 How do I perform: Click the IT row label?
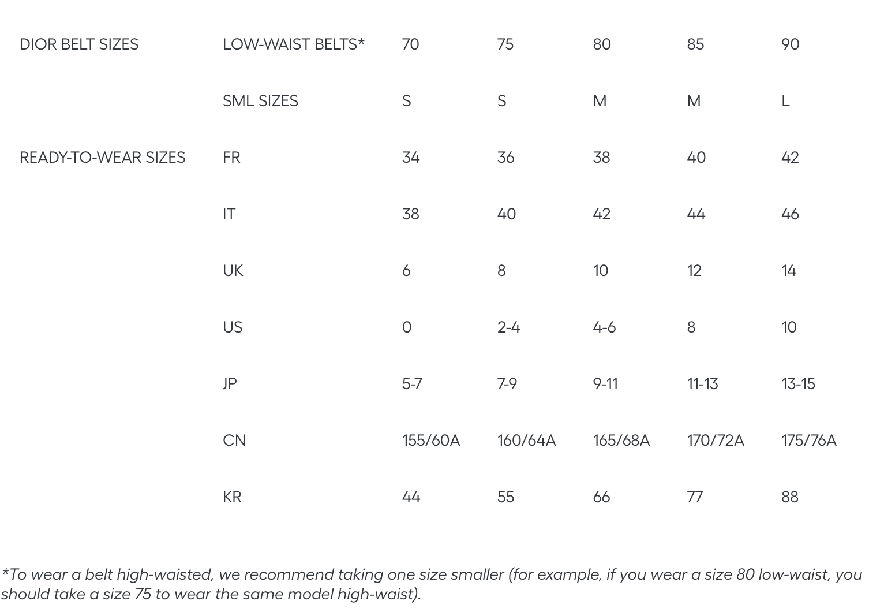pos(229,214)
